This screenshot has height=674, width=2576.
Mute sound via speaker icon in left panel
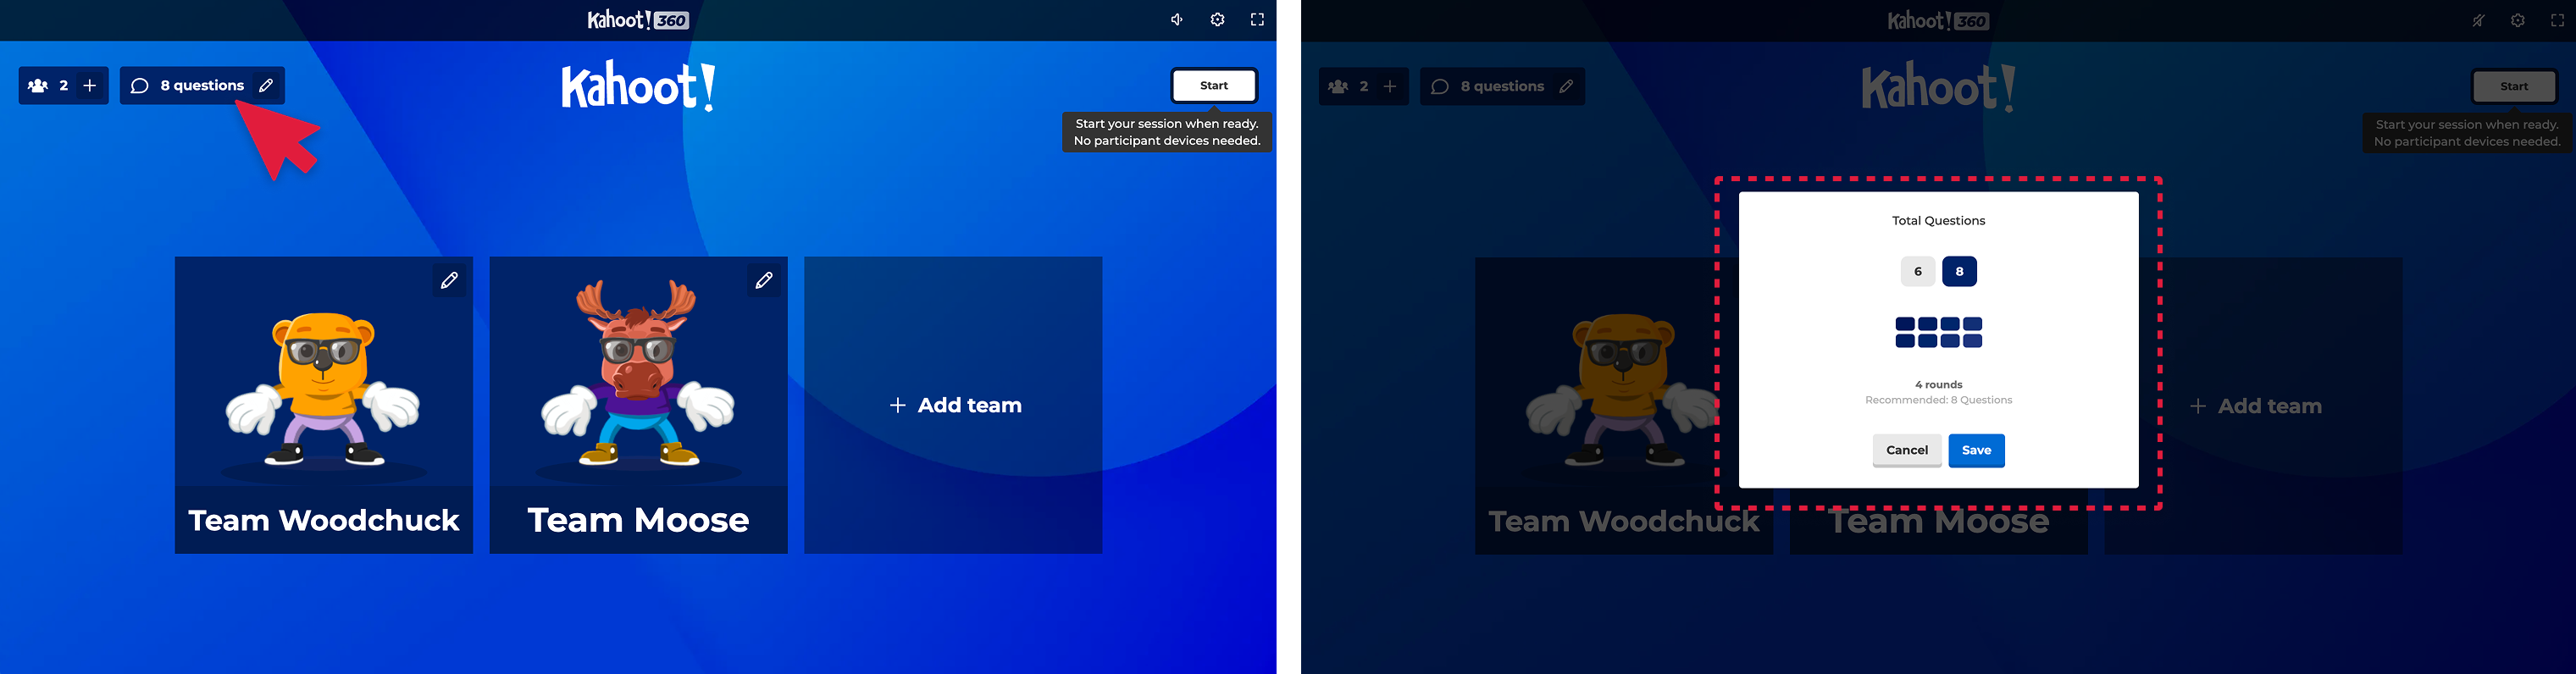(x=1177, y=20)
